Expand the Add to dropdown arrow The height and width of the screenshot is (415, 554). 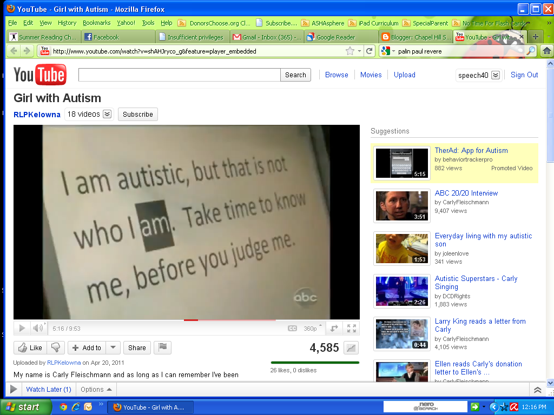[x=113, y=347]
